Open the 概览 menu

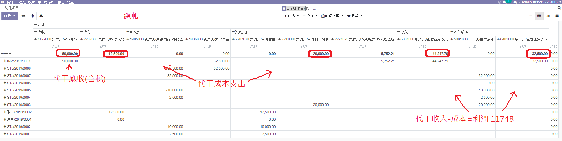coord(22,2)
